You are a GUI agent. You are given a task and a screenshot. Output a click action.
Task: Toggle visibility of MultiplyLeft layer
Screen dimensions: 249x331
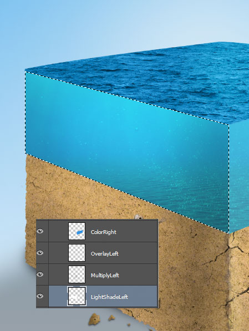[x=40, y=274]
